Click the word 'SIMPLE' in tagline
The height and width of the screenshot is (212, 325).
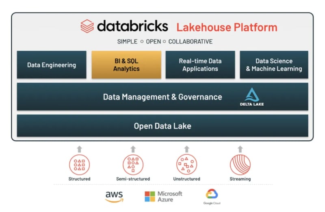tap(127, 41)
